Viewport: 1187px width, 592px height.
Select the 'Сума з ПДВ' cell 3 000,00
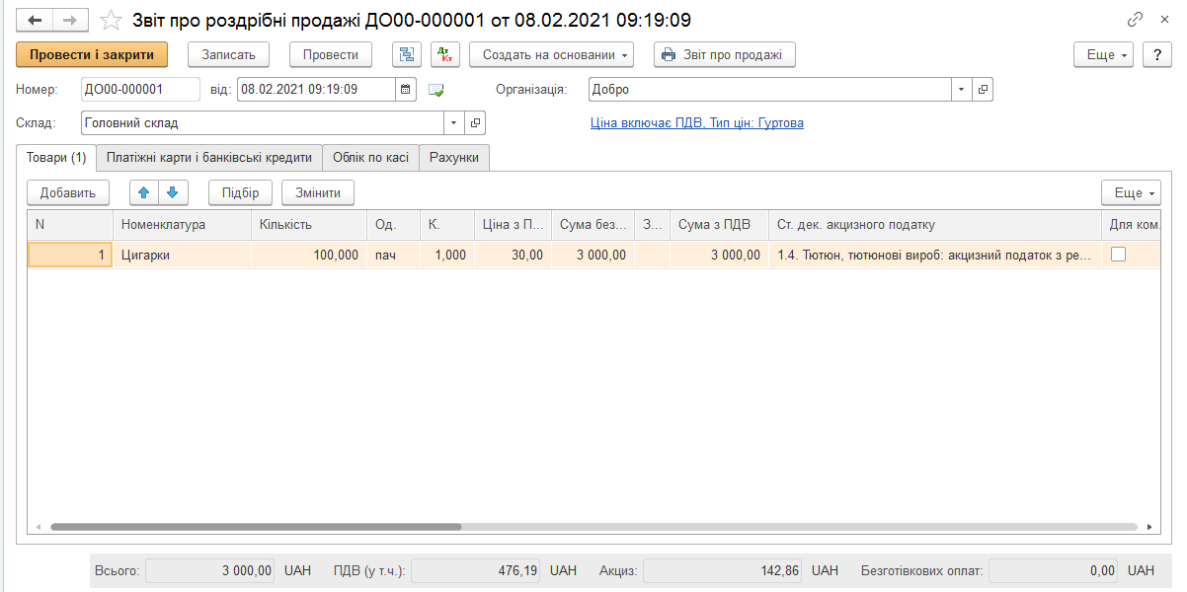tap(719, 255)
